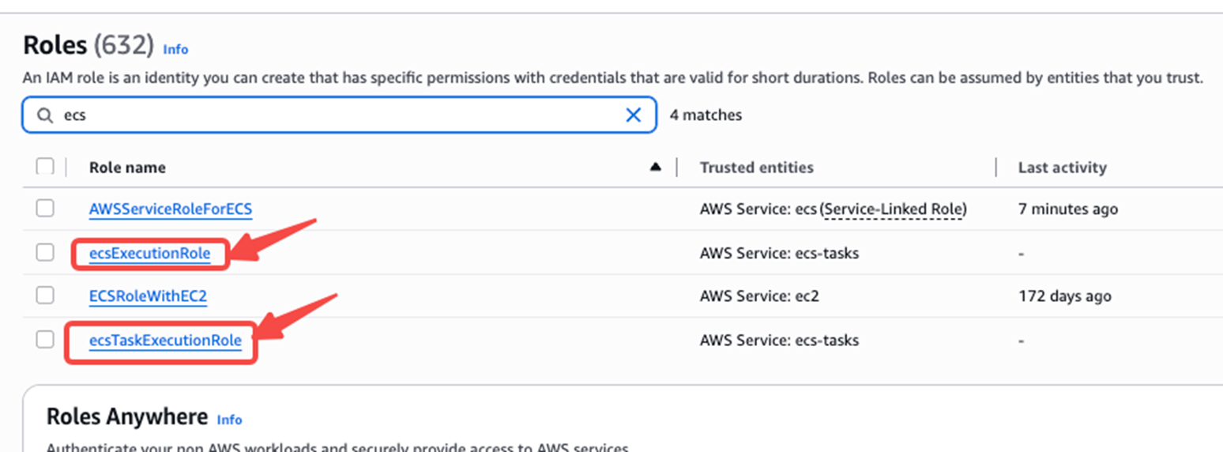Click the Service-Linked Role label
Screen dimensions: 1223x452
[894, 209]
